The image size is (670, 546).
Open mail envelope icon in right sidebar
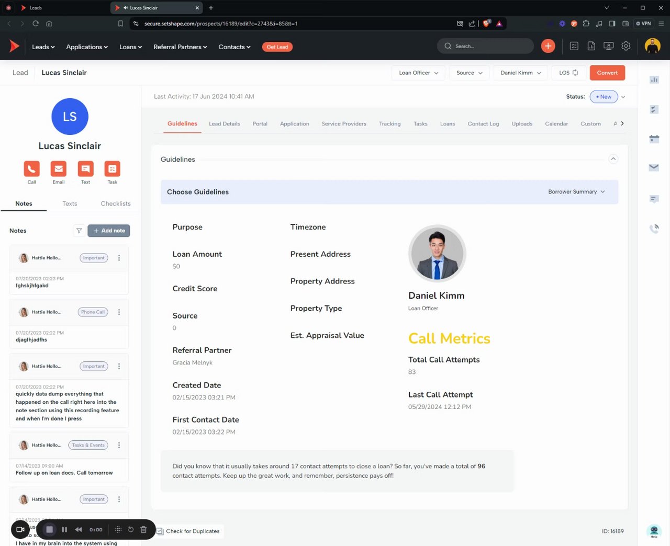point(654,167)
